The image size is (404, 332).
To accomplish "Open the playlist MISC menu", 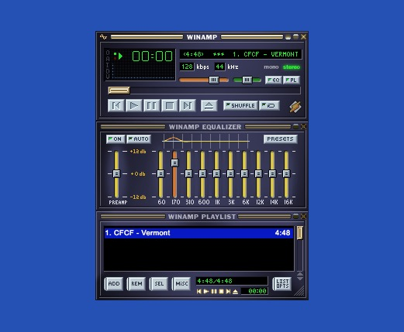I will pyautogui.click(x=181, y=284).
